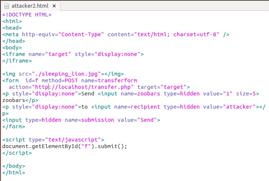This screenshot has width=269, height=181.
Task: Click the name=recipient attribute
Action: click(137, 107)
